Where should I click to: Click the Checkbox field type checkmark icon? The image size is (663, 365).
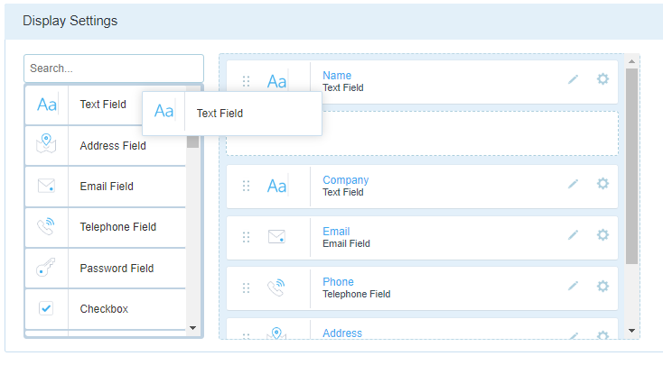pos(46,308)
